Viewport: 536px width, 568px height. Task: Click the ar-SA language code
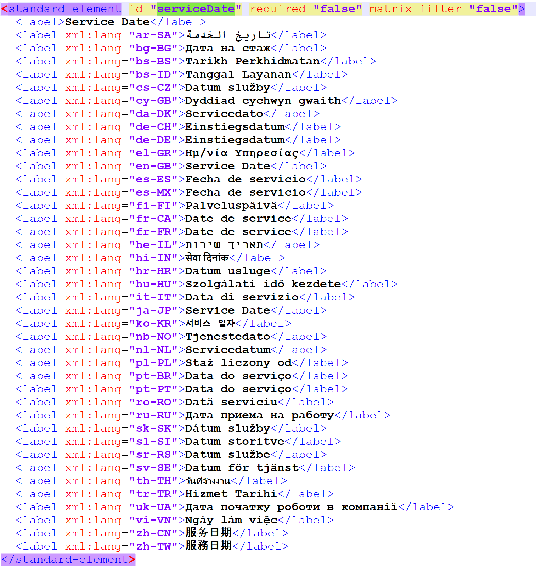pos(153,35)
